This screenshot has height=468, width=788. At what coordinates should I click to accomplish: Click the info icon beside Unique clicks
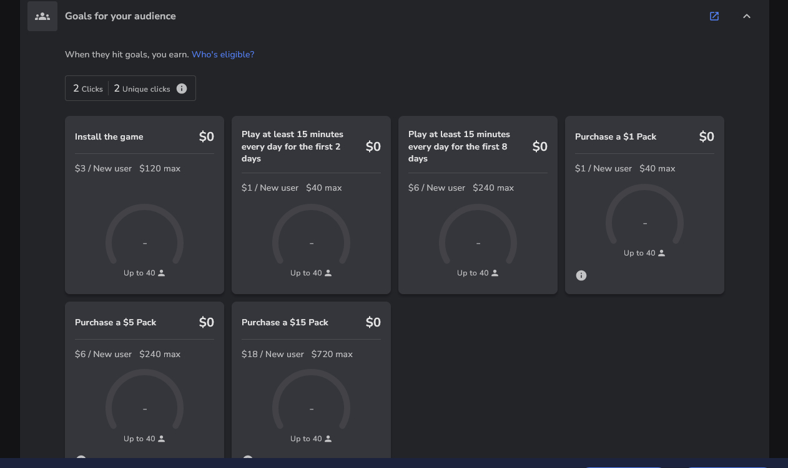tap(182, 88)
